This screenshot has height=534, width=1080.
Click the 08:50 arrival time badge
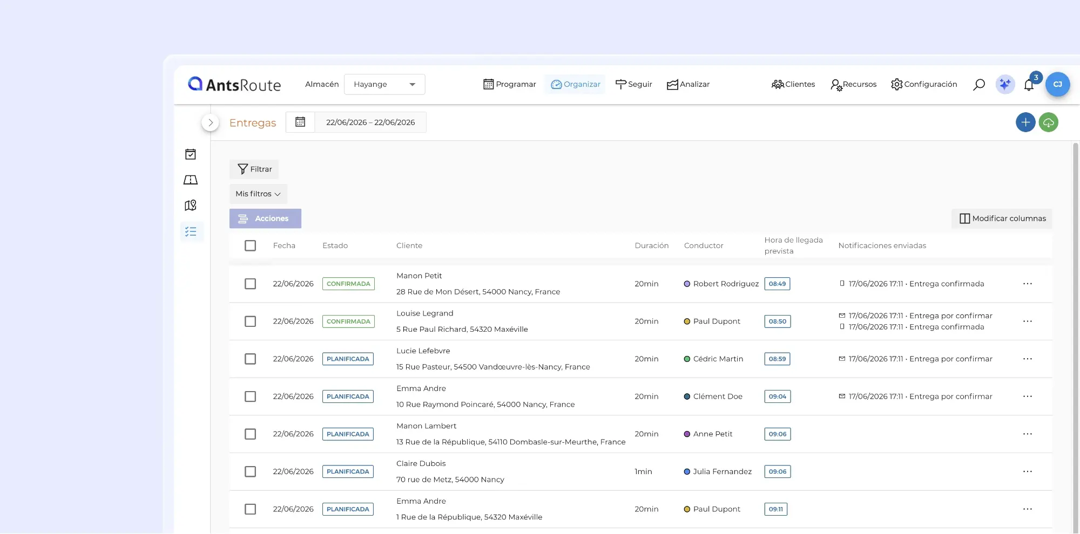pos(778,321)
